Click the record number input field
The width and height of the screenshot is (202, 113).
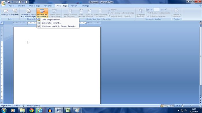[x=157, y=10]
